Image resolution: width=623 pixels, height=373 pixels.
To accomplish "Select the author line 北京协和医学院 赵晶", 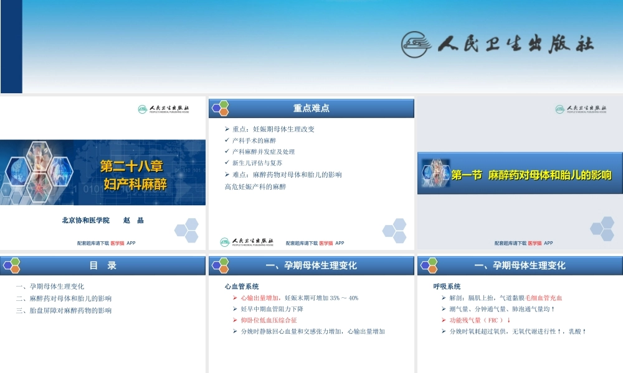I will tap(102, 221).
